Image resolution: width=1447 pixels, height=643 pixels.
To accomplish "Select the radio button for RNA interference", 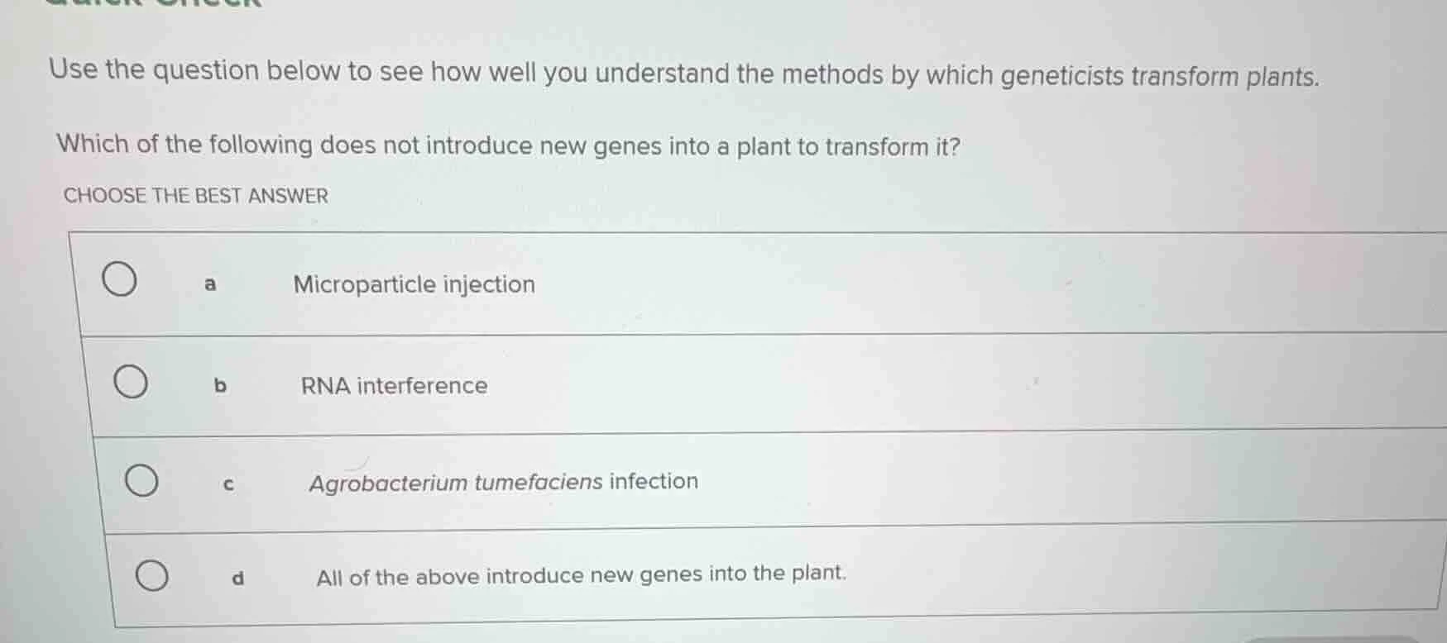I will 131,381.
